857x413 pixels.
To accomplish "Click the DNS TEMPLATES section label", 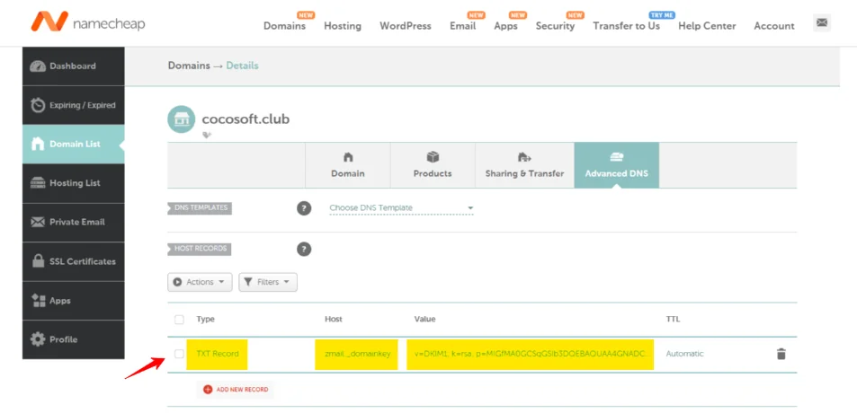I will click(x=200, y=208).
